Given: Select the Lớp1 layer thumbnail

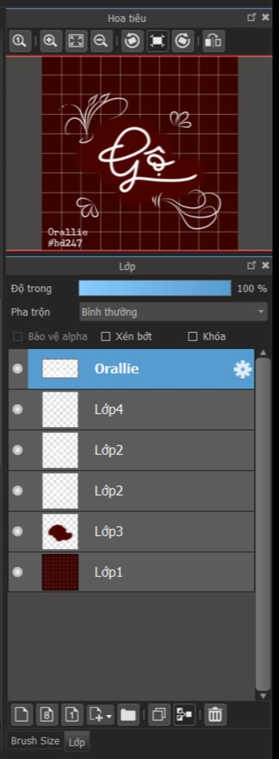Looking at the screenshot, I should coord(60,572).
